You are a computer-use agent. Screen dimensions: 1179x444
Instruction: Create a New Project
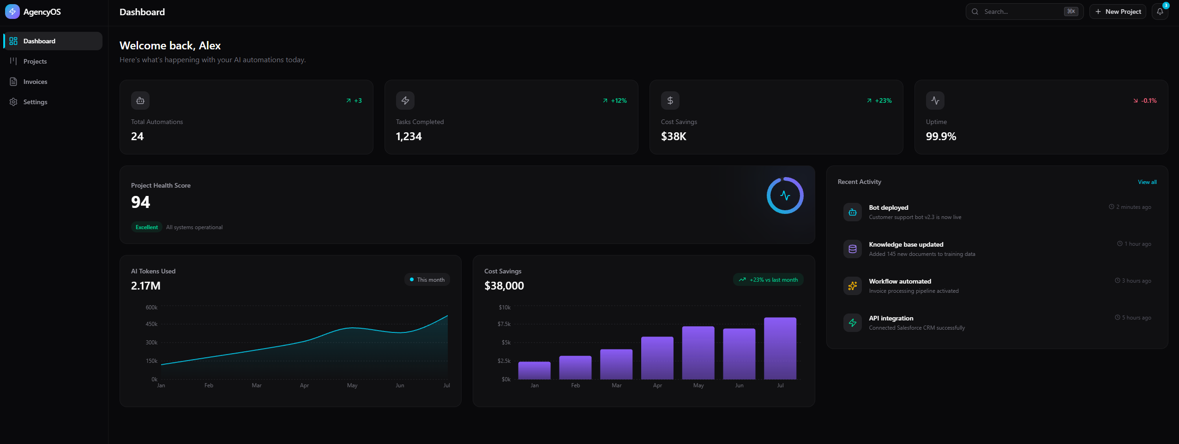click(1118, 11)
